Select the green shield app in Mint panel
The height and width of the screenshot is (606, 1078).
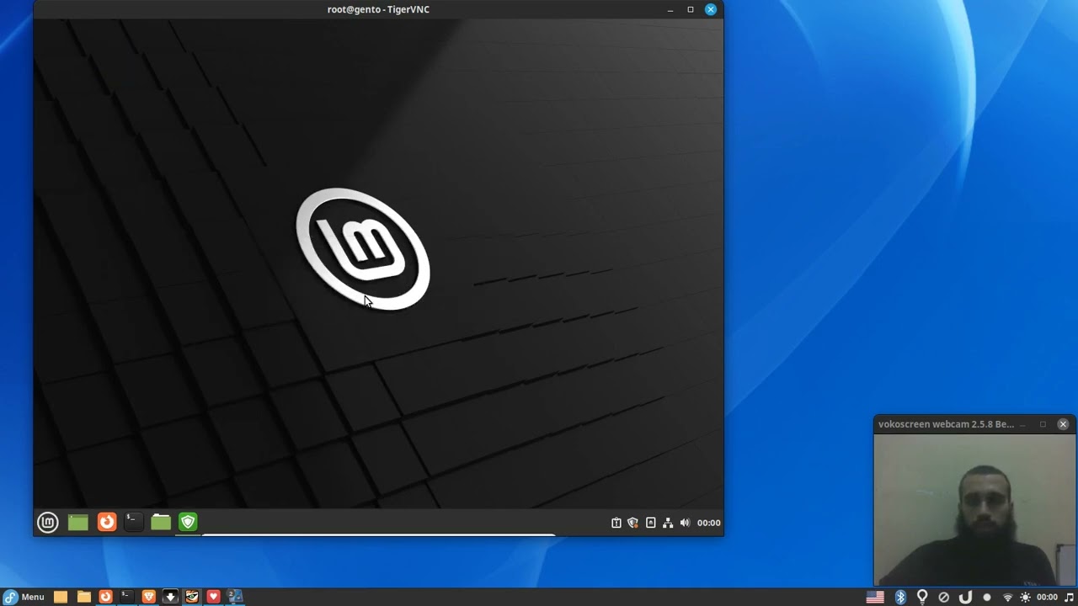(188, 523)
